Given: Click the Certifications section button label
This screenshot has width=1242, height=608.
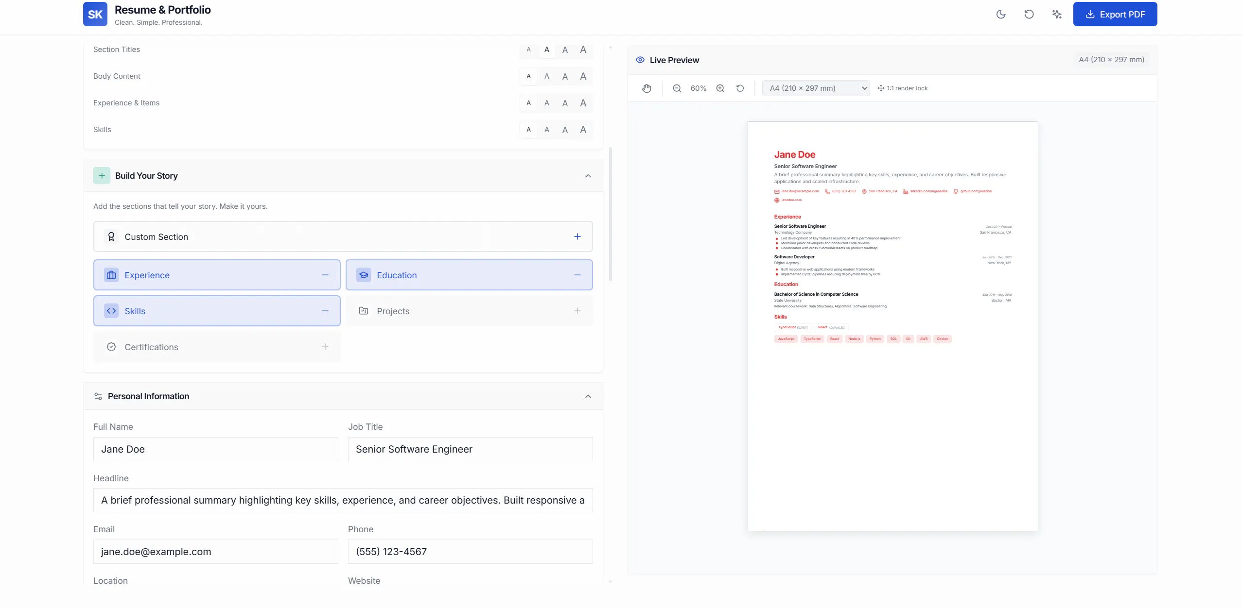Looking at the screenshot, I should coord(151,347).
